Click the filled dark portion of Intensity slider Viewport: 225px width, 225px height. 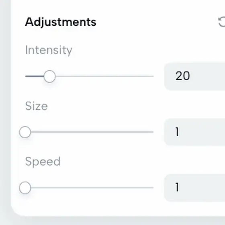[x=35, y=76]
